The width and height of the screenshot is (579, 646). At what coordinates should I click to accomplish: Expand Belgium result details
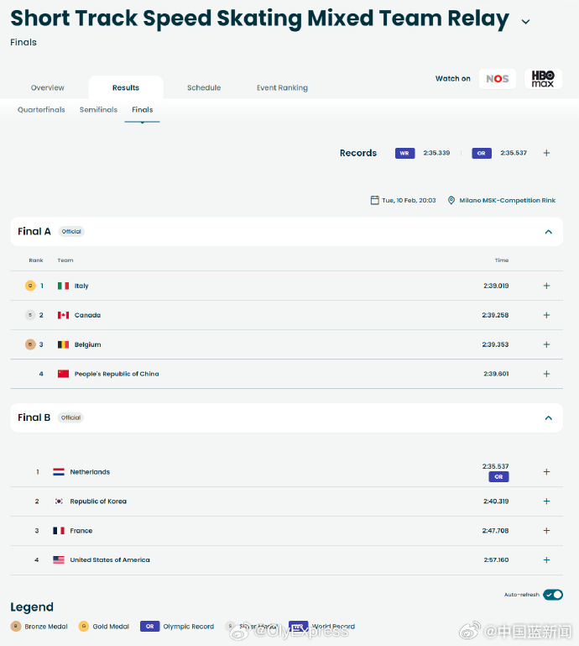tap(546, 344)
